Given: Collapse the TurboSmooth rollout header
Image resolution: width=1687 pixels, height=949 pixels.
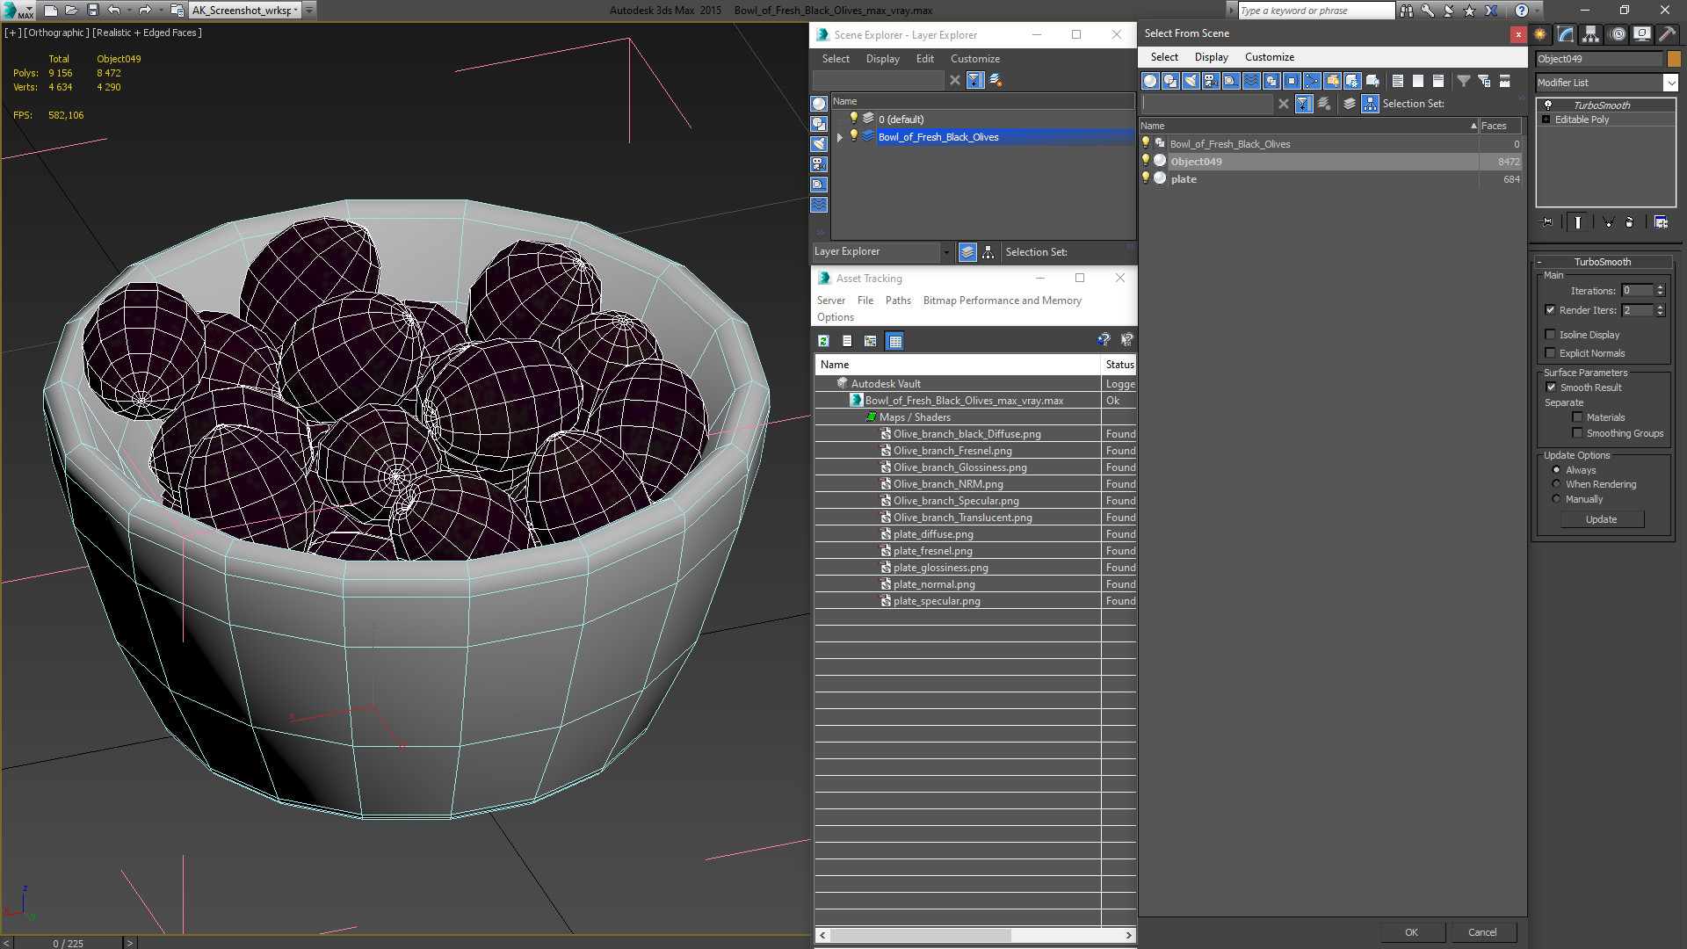Looking at the screenshot, I should 1602,262.
